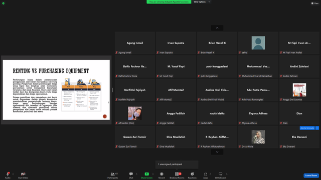Screen dimensions: 321x180
Task: Select Nurfithri Fajriyah's tile
Action: [x=135, y=90]
